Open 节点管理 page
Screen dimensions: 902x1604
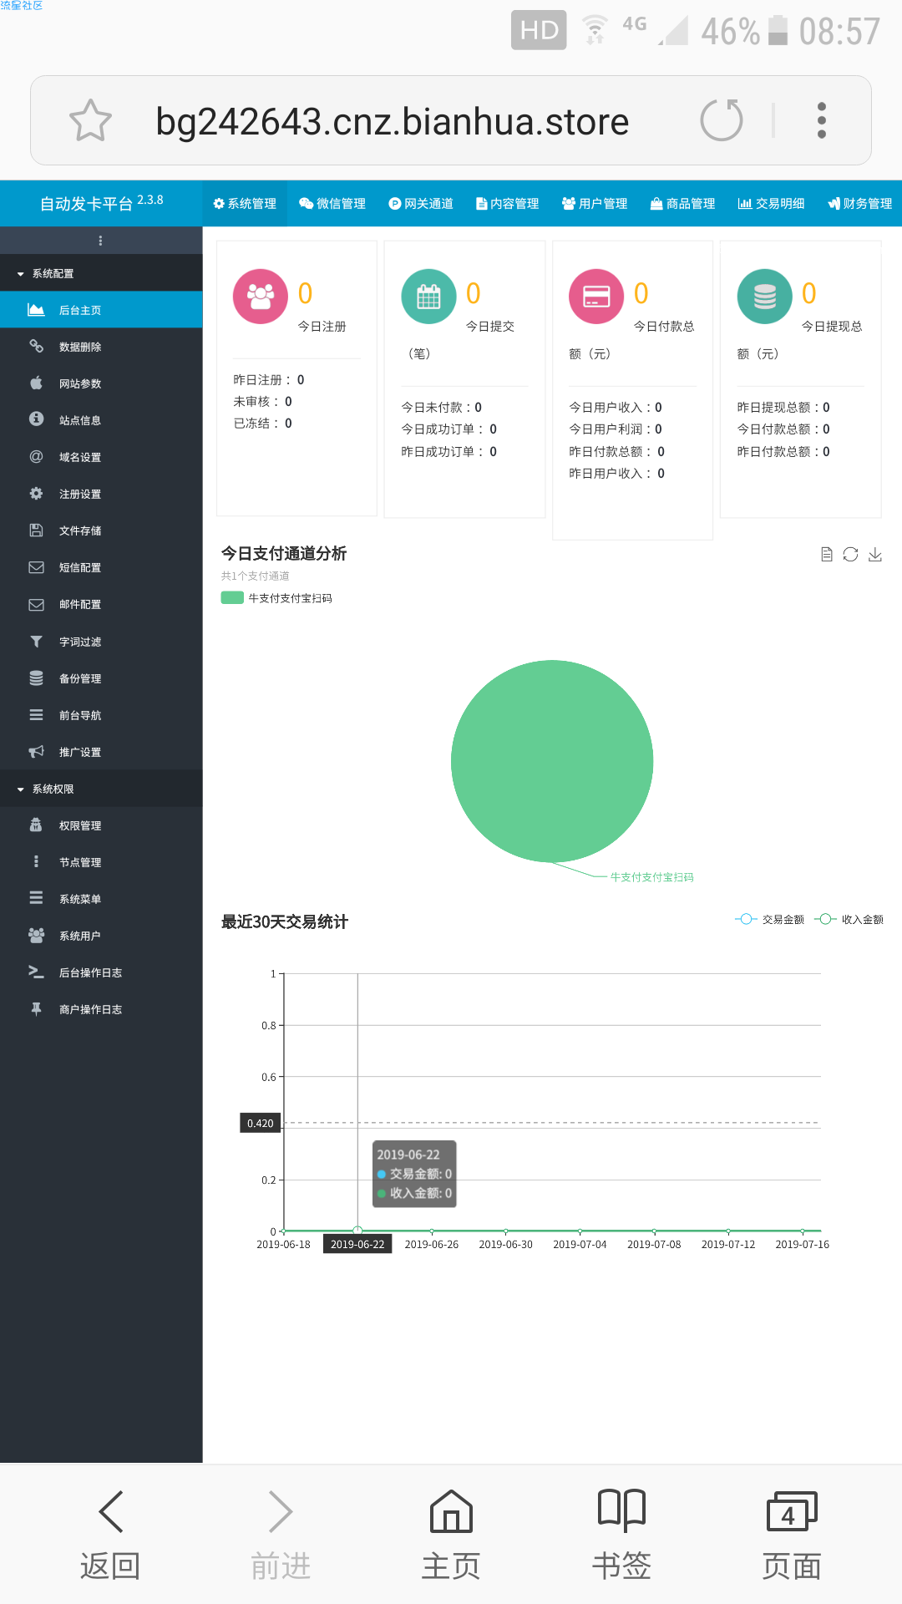(101, 862)
